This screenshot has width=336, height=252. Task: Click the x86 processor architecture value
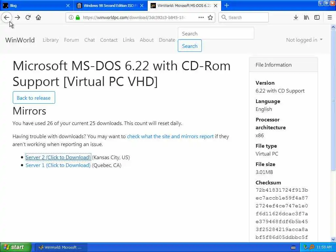260,136
